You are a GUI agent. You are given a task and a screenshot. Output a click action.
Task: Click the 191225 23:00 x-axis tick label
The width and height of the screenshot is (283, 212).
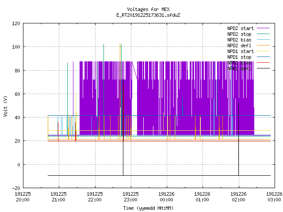pyautogui.click(x=130, y=197)
